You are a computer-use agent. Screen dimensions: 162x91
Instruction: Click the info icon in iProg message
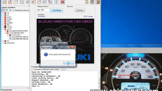46,54
